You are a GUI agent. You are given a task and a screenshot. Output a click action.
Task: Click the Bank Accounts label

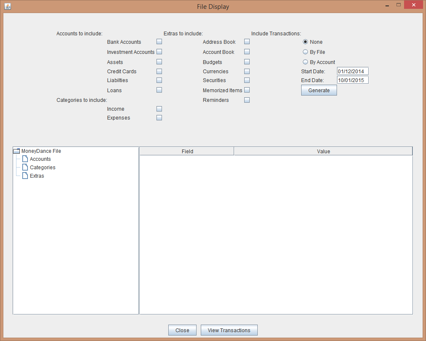pos(124,42)
